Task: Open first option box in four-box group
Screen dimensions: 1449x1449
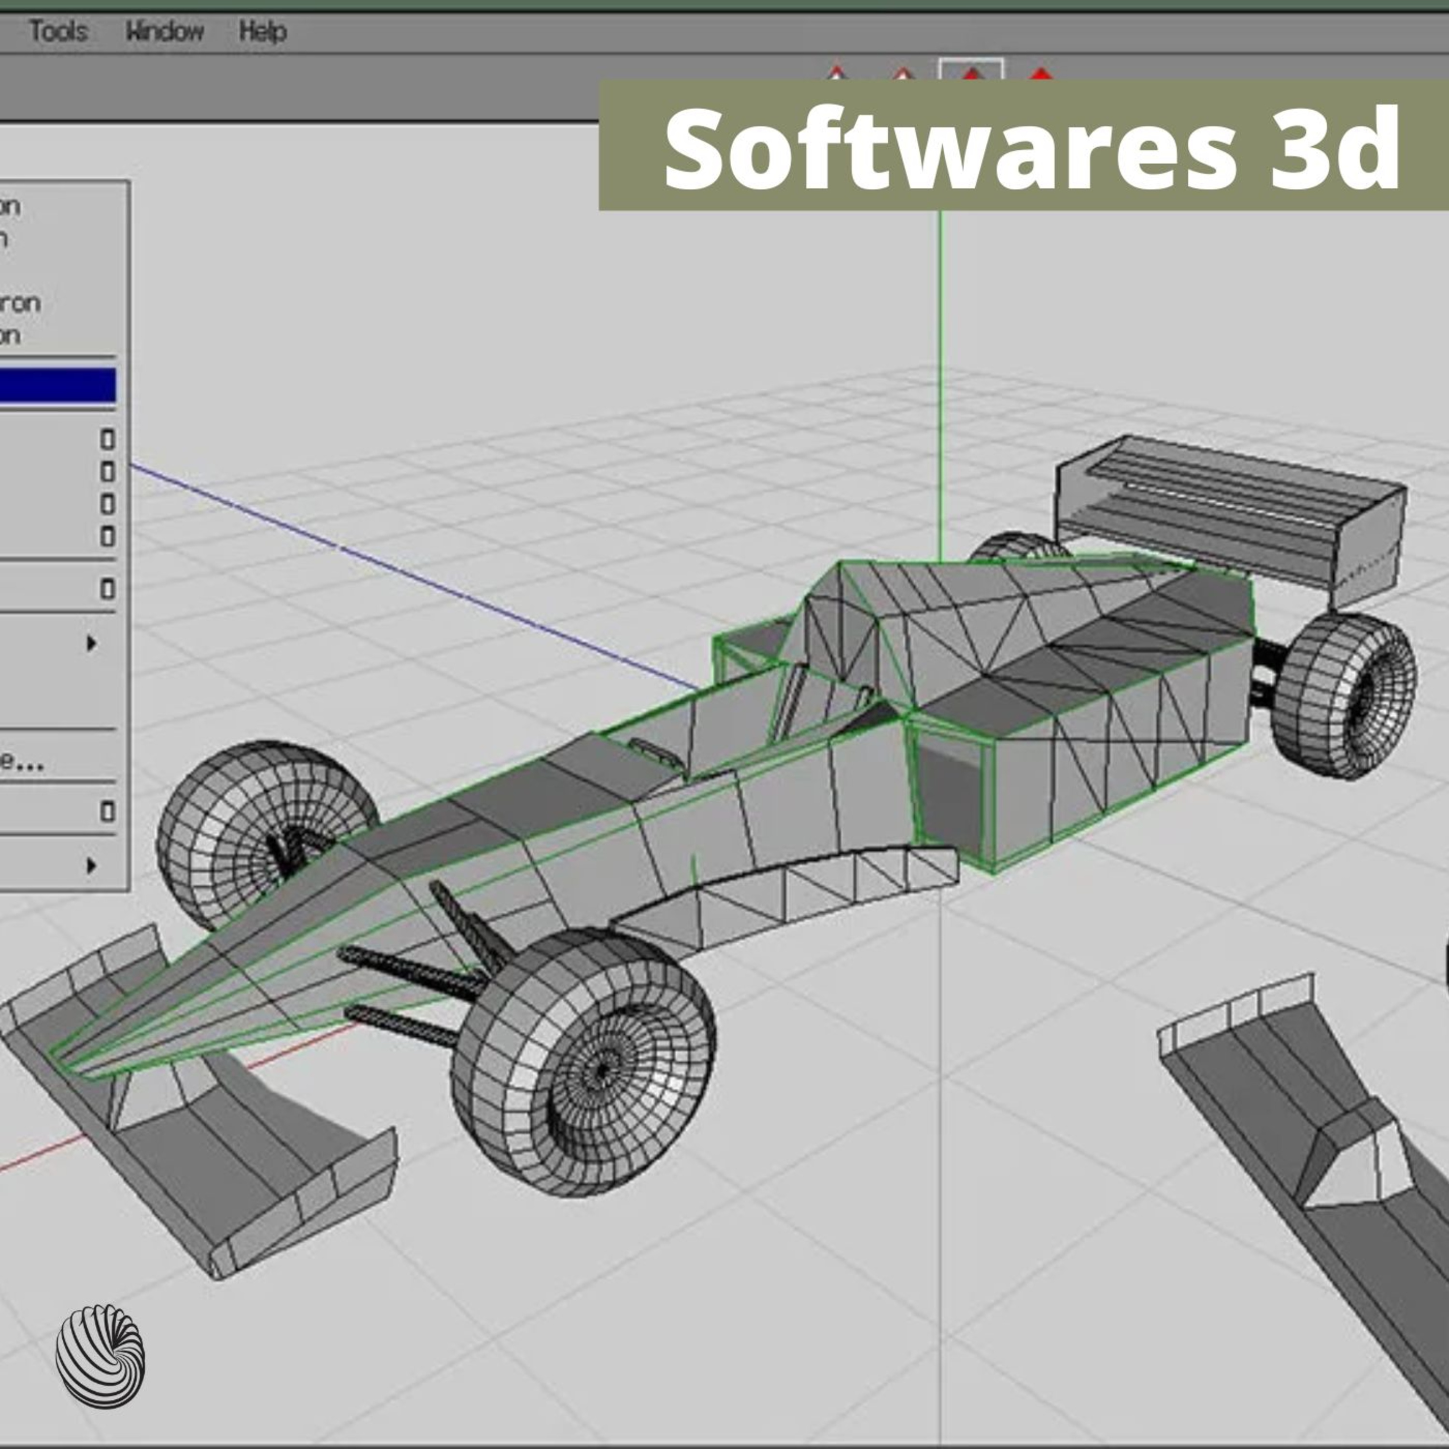Action: tap(107, 440)
